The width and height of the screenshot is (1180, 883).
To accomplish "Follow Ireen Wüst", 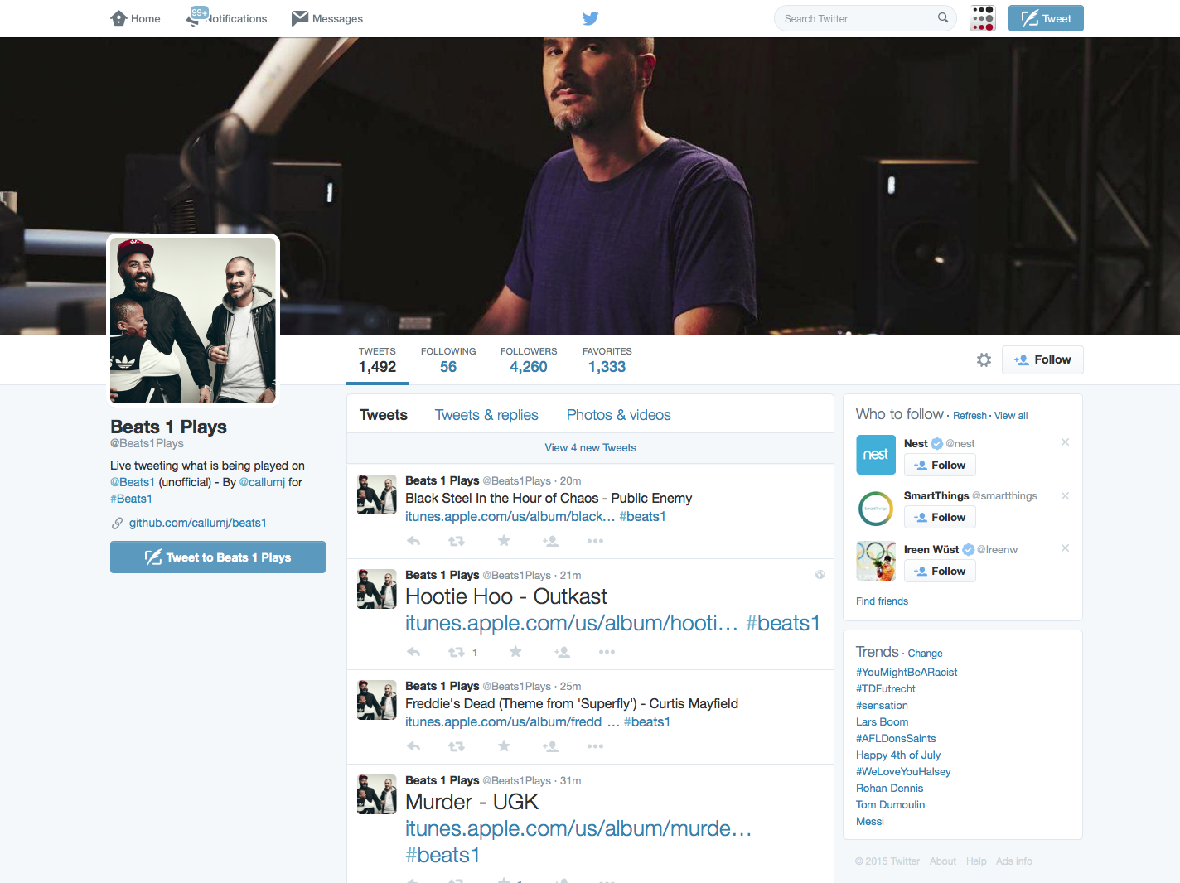I will (940, 571).
